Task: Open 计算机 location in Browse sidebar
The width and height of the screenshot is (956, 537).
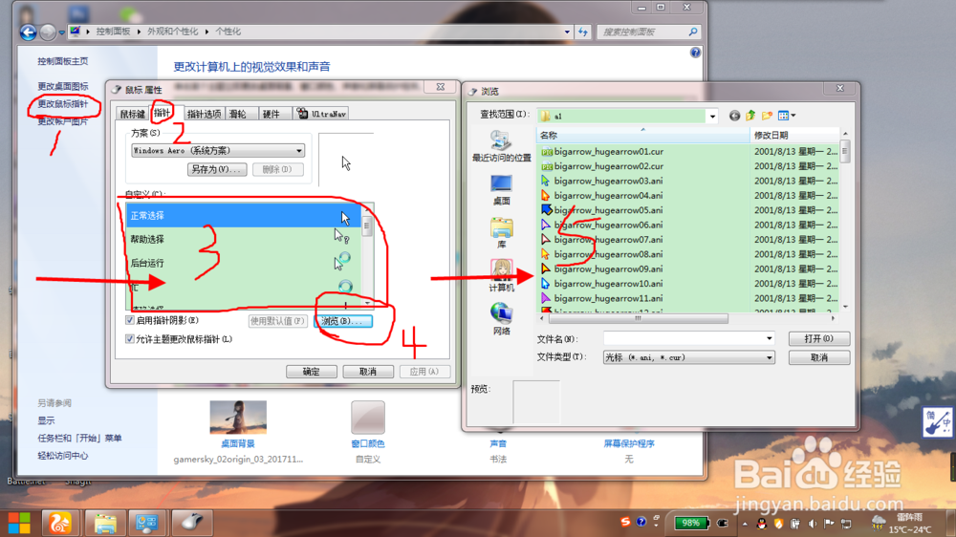Action: 501,275
